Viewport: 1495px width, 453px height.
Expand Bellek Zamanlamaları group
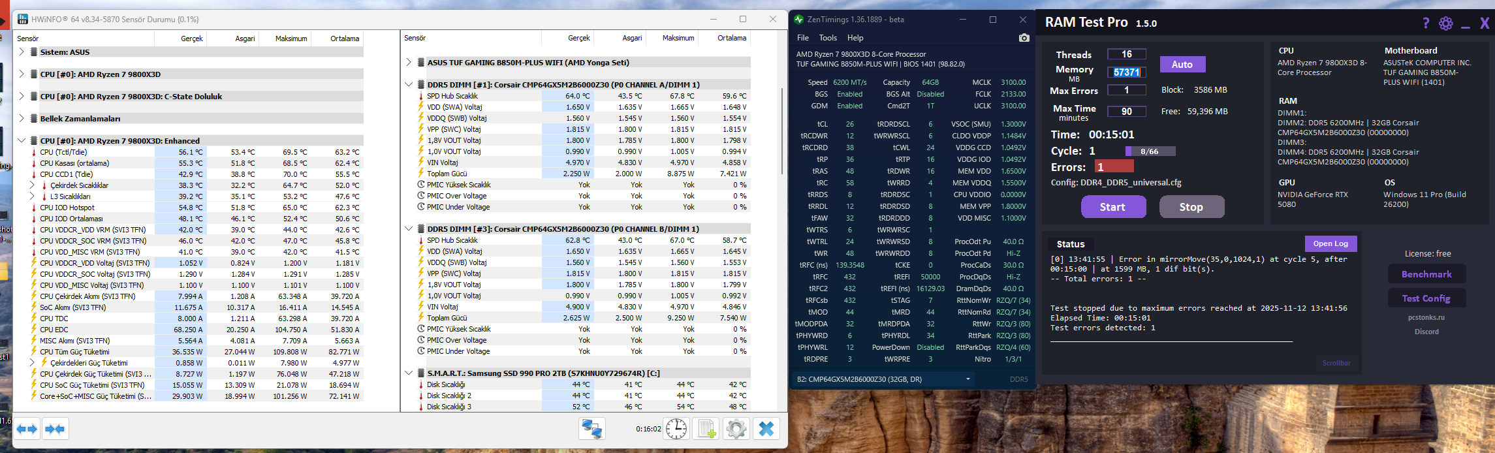[x=22, y=118]
